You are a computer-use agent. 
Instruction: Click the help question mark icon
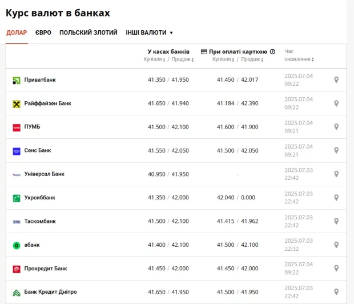[272, 51]
